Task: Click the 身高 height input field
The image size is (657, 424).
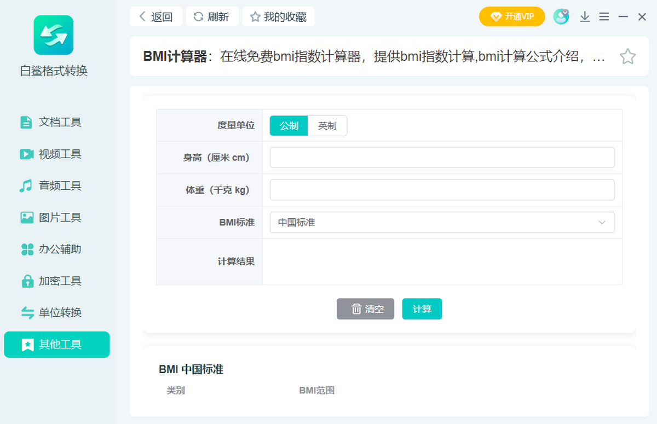Action: [441, 158]
